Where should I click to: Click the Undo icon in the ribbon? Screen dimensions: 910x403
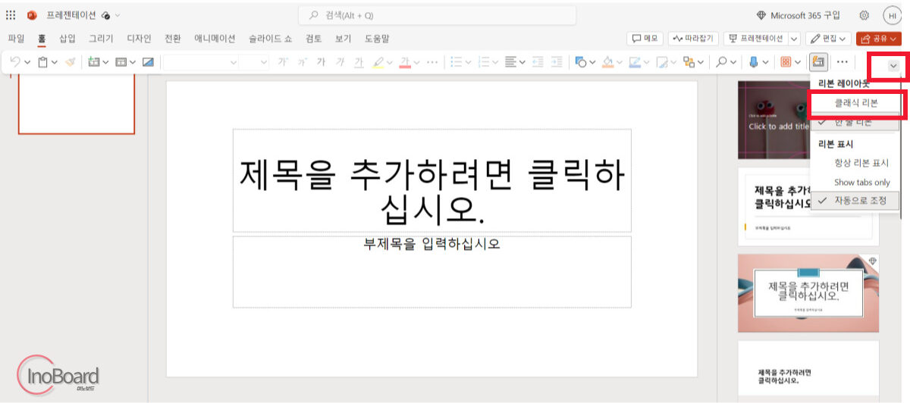coord(15,62)
